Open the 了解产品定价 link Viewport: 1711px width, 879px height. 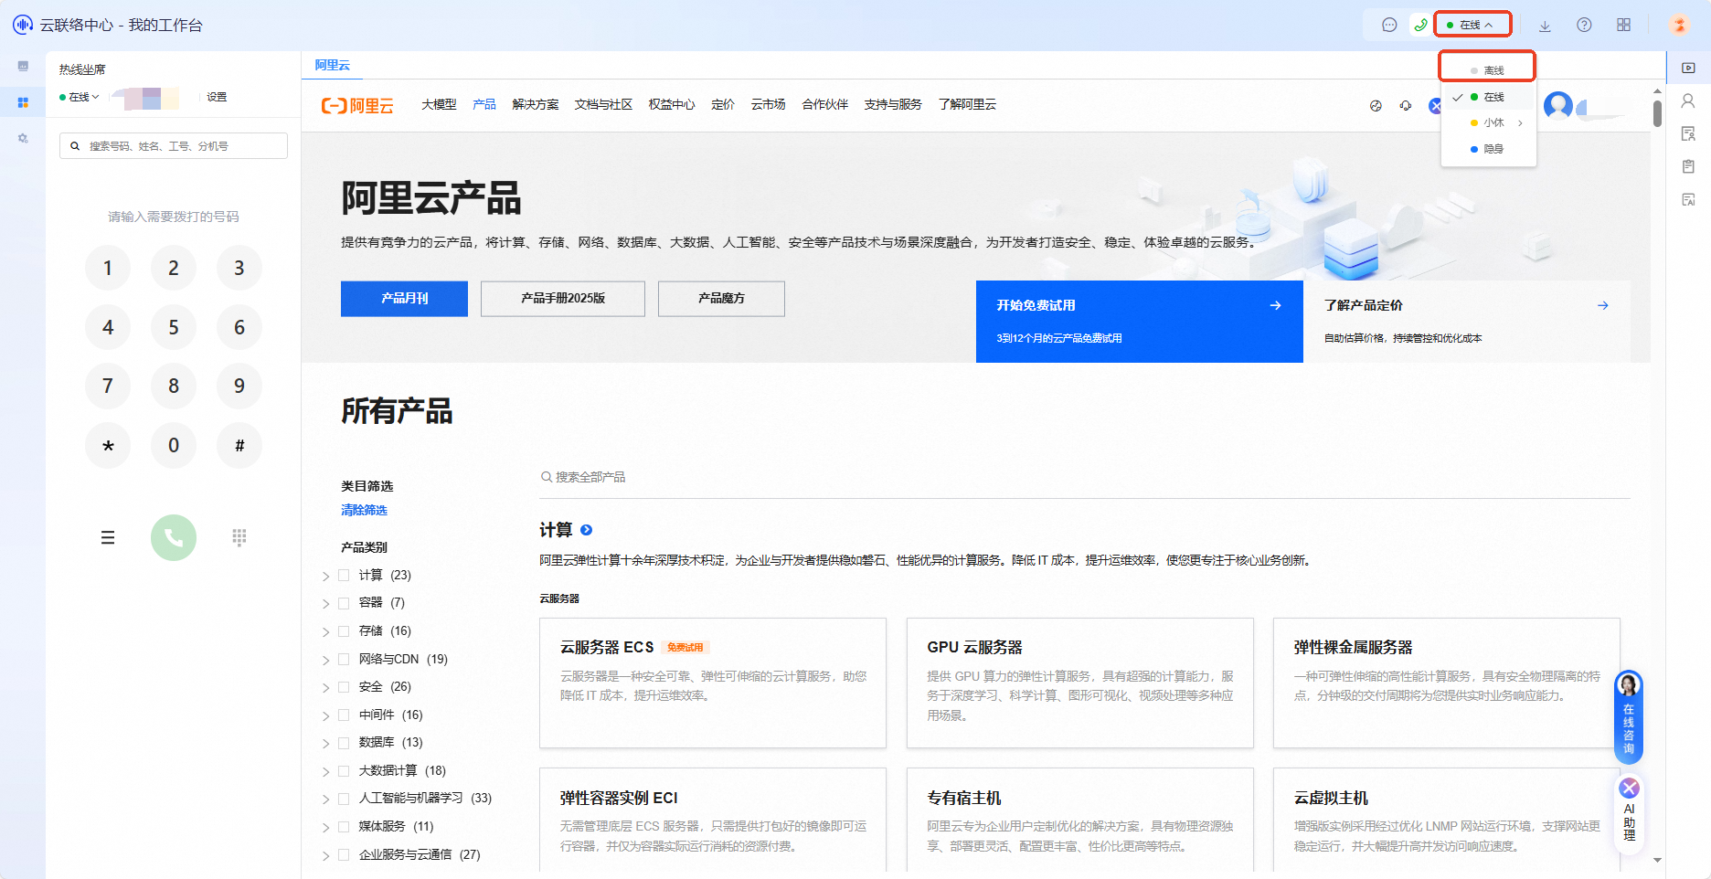(x=1467, y=322)
